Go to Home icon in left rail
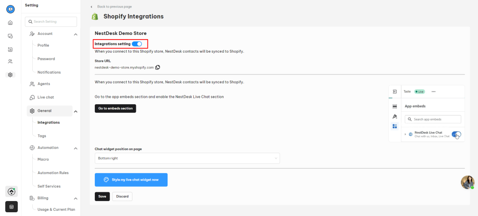This screenshot has height=216, width=478. pyautogui.click(x=10, y=22)
